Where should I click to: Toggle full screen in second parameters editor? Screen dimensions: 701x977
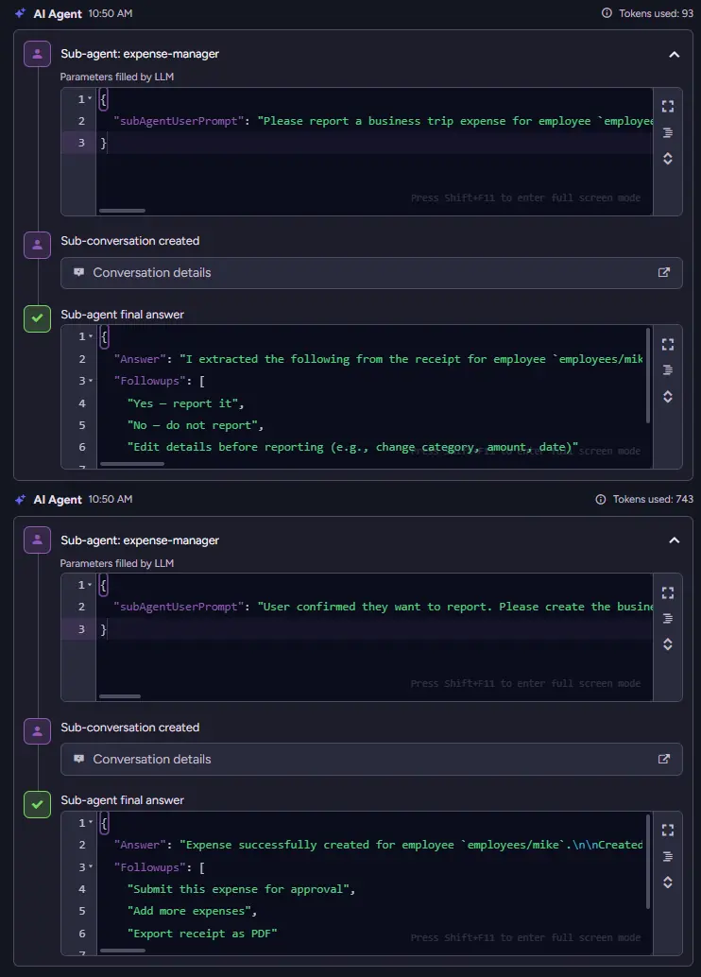pos(667,592)
